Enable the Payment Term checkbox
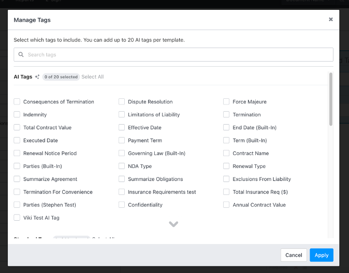349x273 pixels. (x=122, y=140)
